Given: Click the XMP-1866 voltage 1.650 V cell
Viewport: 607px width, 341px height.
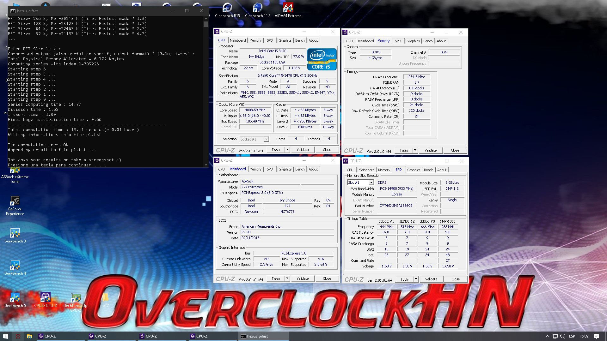Looking at the screenshot, I should [x=448, y=266].
